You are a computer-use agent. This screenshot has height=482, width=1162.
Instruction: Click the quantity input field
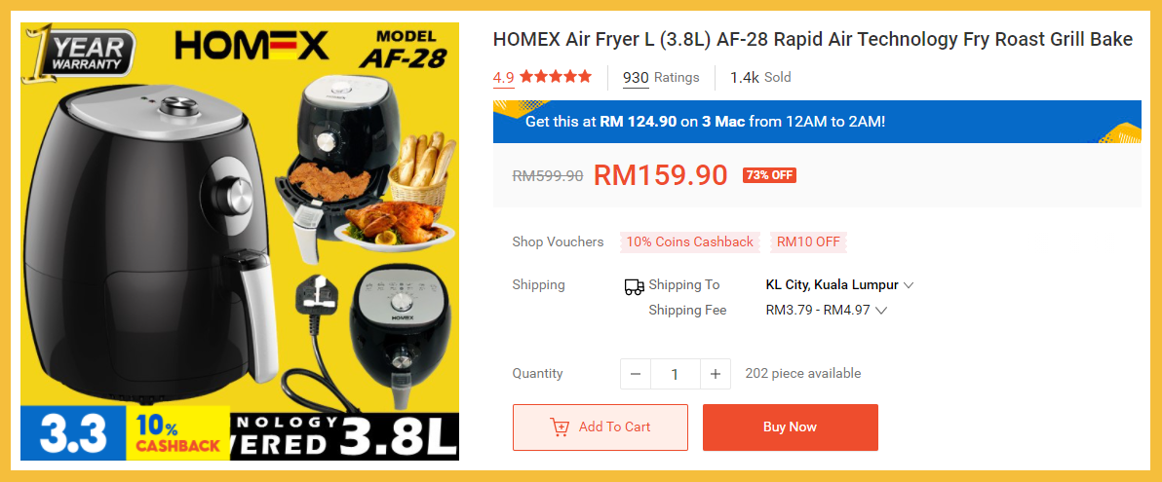coord(676,374)
